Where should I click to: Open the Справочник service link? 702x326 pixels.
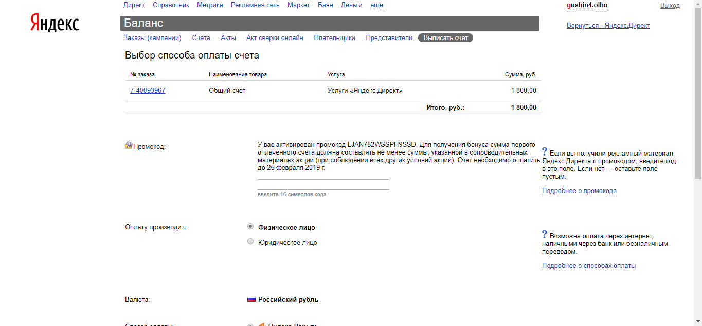coord(171,5)
